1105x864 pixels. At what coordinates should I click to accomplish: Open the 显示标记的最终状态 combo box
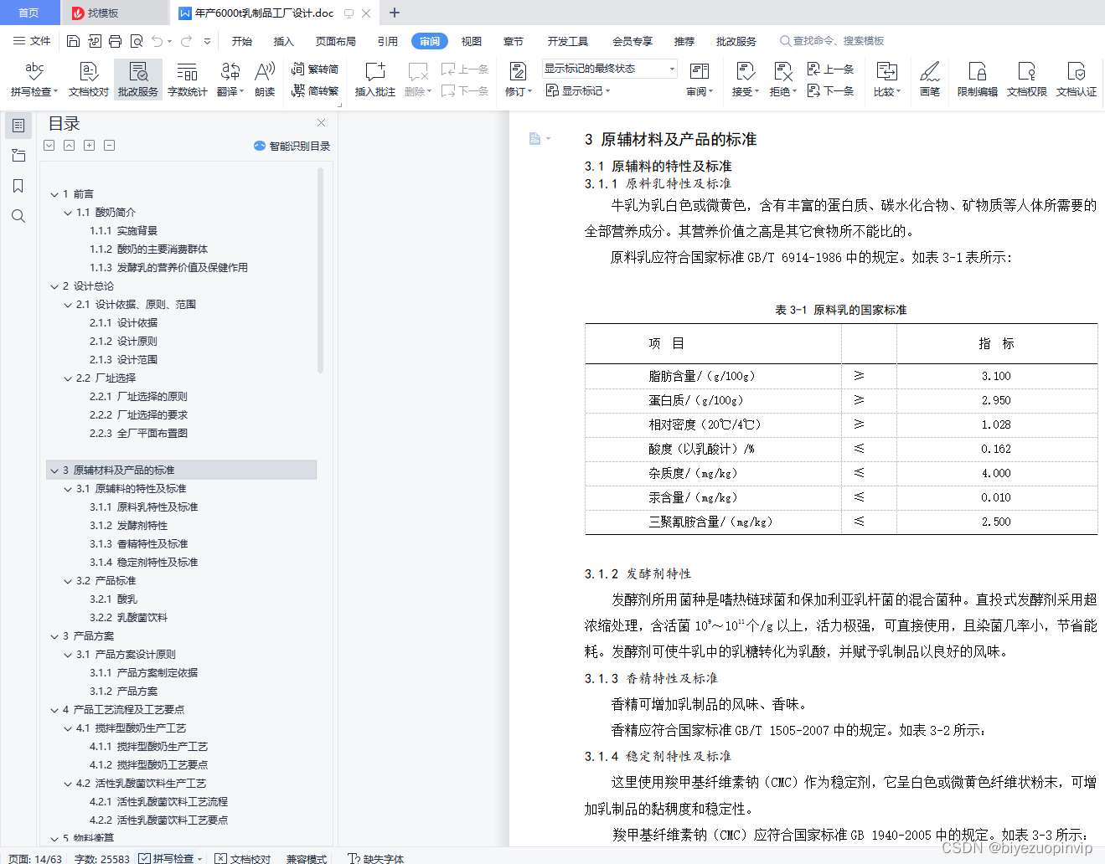[609, 69]
